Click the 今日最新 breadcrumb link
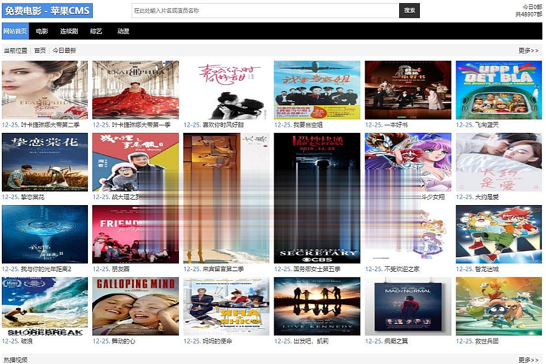Viewport: 546px width, 364px height. (x=64, y=50)
